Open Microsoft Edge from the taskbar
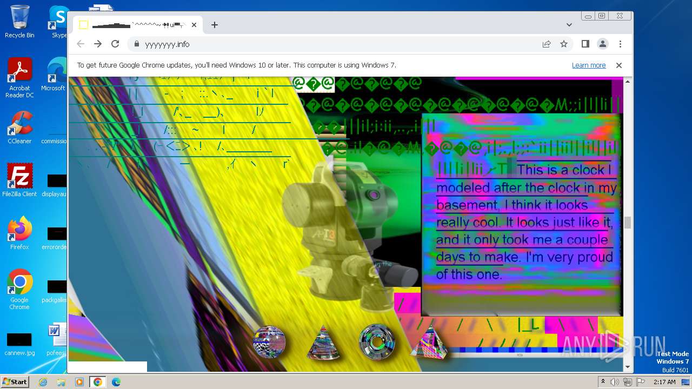 tap(116, 382)
